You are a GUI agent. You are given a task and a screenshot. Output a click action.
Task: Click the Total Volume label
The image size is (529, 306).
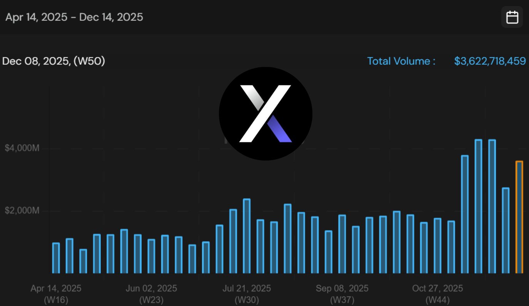pyautogui.click(x=401, y=61)
